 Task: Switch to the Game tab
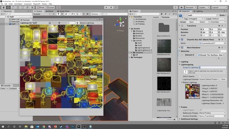coord(49,11)
